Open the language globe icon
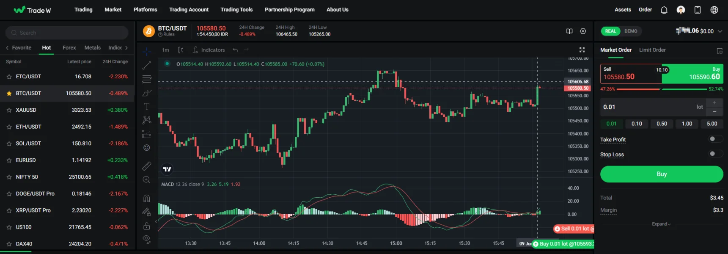Screen dimensions: 728x254 714,10
